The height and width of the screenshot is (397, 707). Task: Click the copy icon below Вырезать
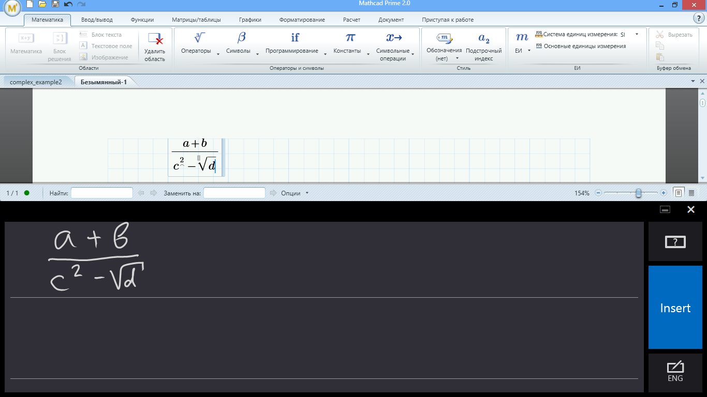(660, 46)
